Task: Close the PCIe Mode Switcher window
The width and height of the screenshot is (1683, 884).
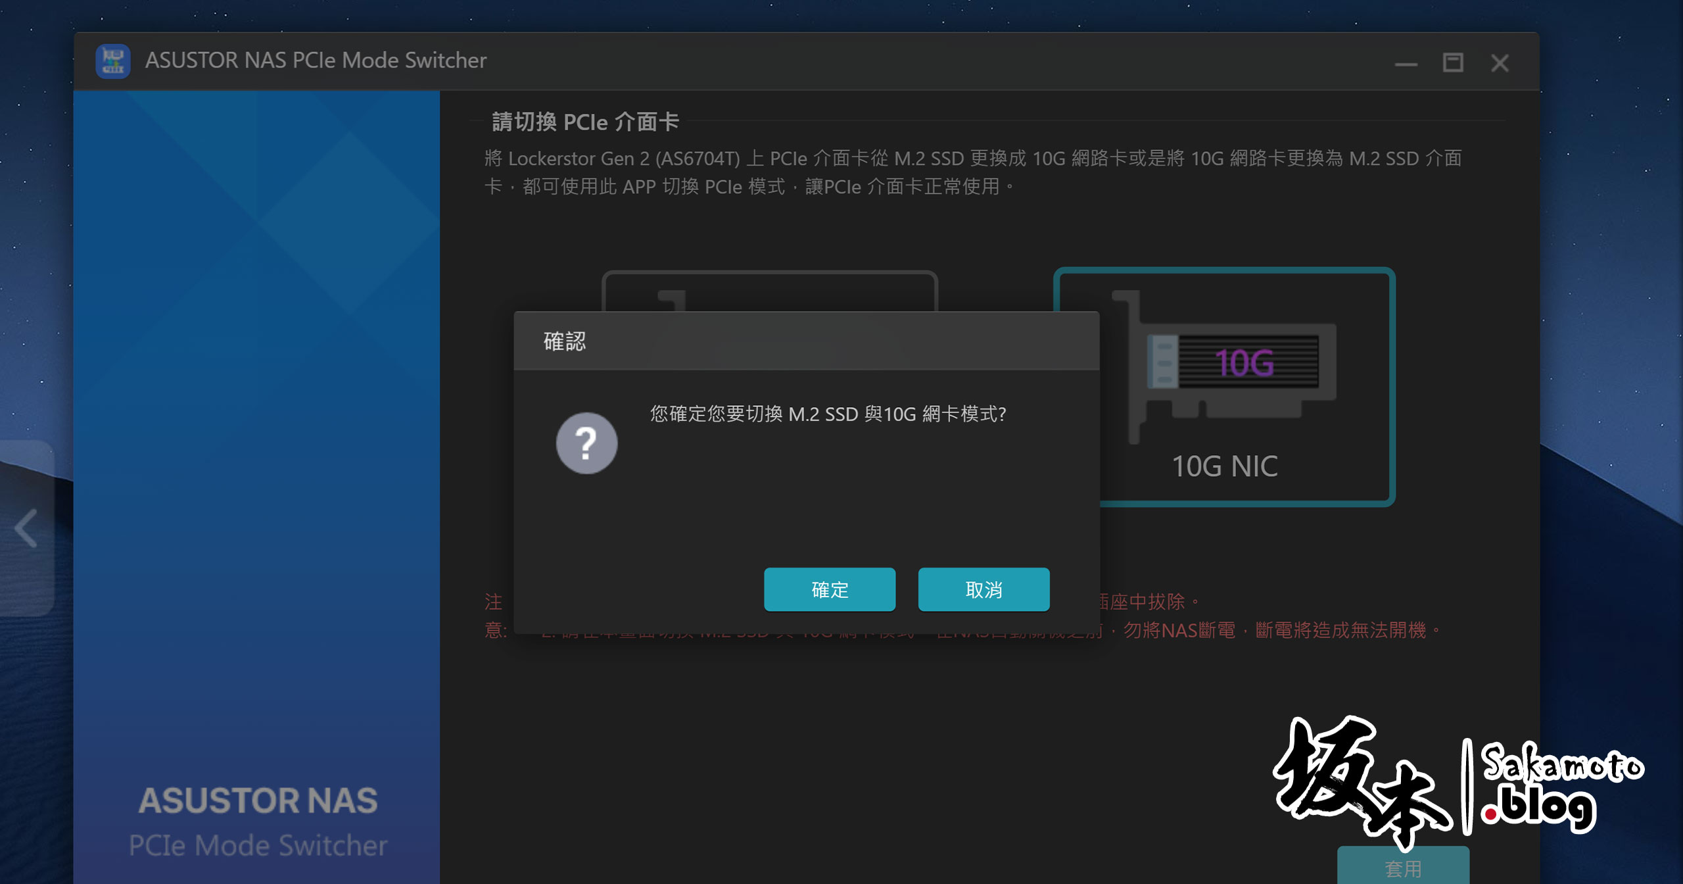Action: click(x=1500, y=63)
